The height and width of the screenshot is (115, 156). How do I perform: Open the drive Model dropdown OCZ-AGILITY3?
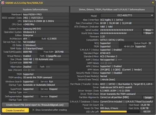127,16
